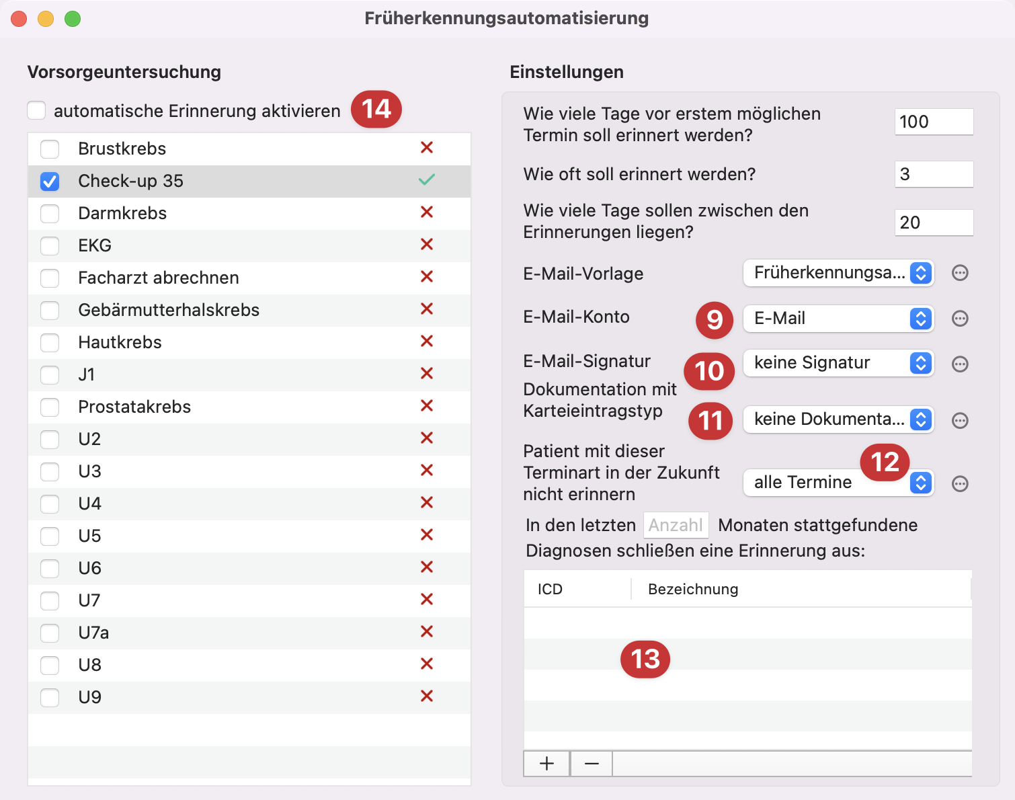Click the ICD column header
1015x800 pixels.
tap(577, 589)
